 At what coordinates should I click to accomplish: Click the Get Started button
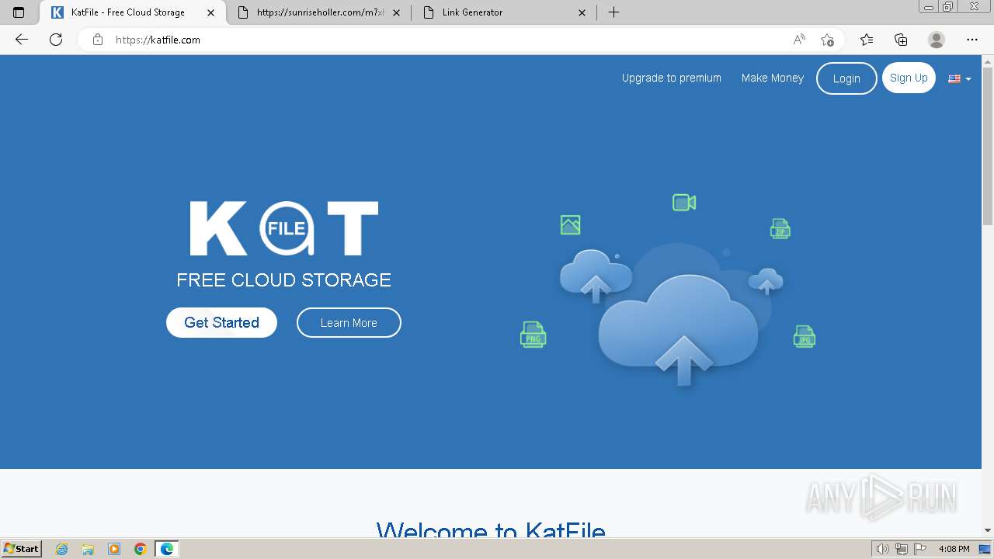pos(221,323)
